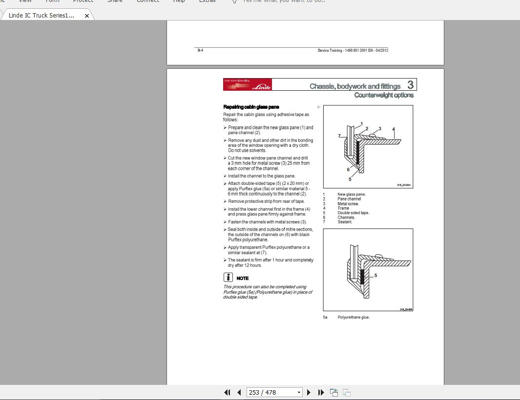Go to the previous page
This screenshot has width=520, height=400.
point(239,392)
